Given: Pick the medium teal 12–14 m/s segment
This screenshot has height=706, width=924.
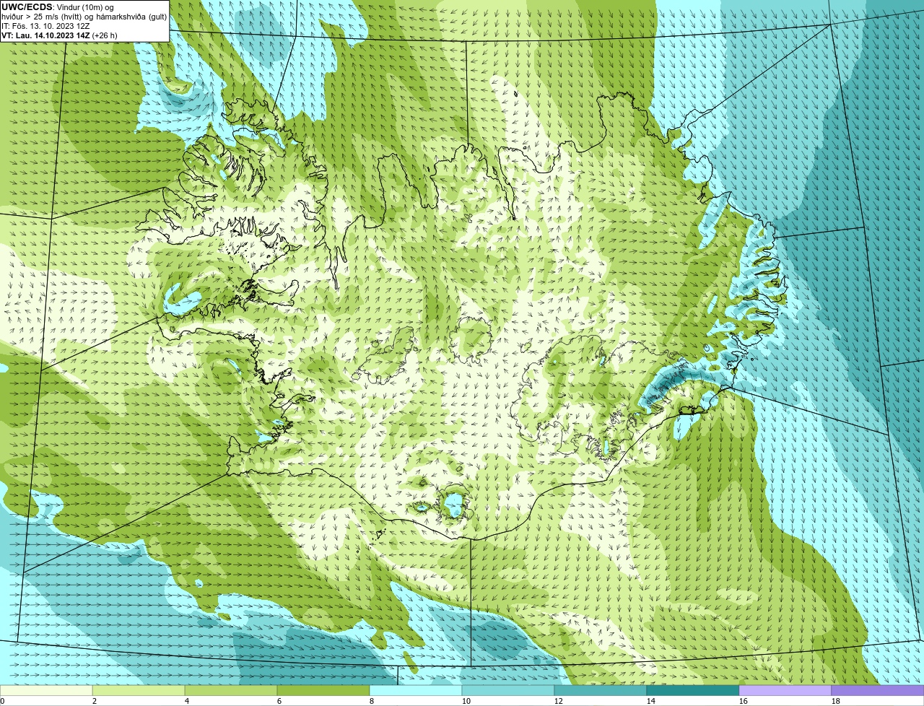Looking at the screenshot, I should point(601,691).
